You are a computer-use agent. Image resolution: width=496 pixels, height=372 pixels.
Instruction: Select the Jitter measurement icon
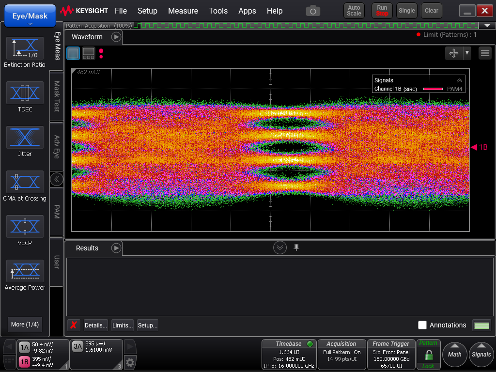(x=25, y=137)
